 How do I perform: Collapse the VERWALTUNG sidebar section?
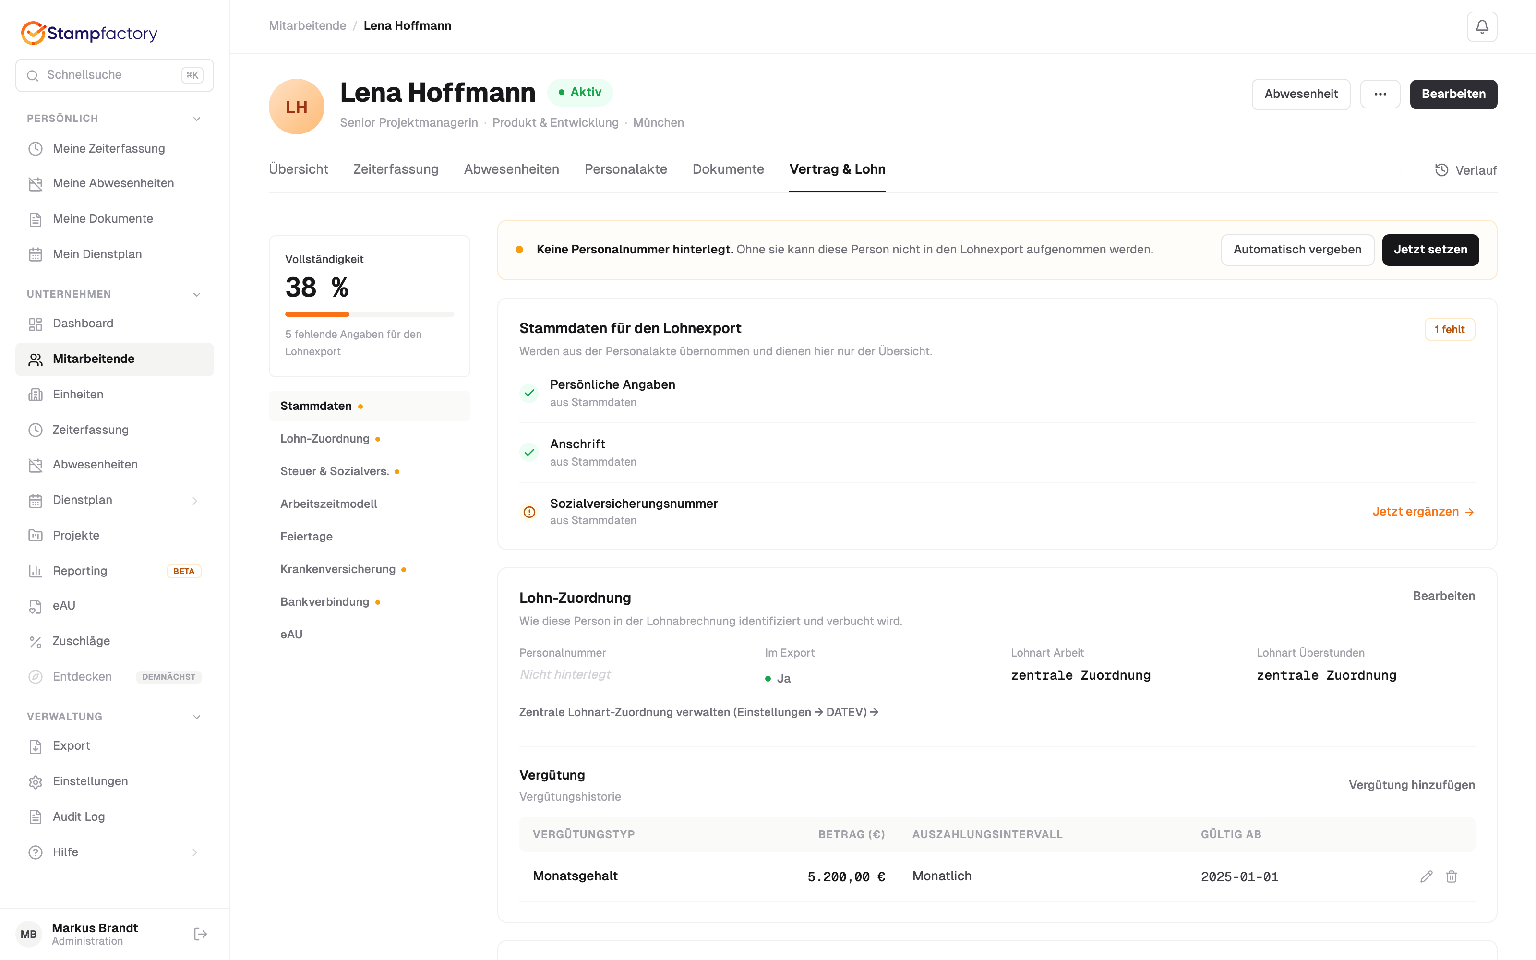click(197, 717)
